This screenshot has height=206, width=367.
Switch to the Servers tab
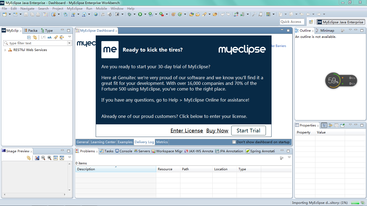coord(142,151)
